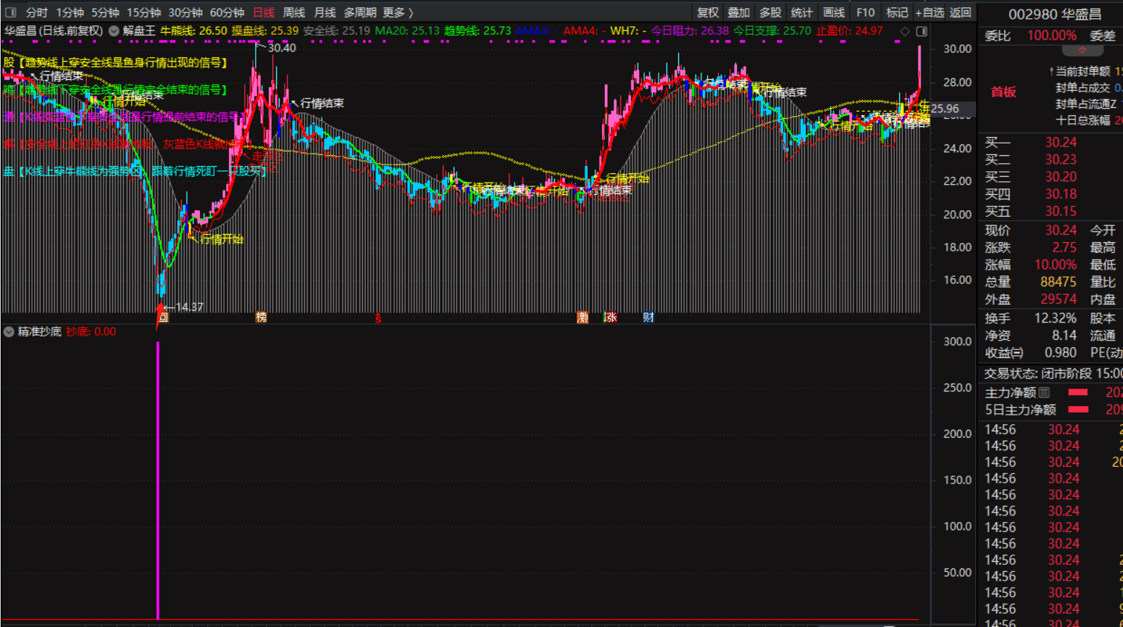Click the detail list icon beside 主力净额

click(1044, 392)
